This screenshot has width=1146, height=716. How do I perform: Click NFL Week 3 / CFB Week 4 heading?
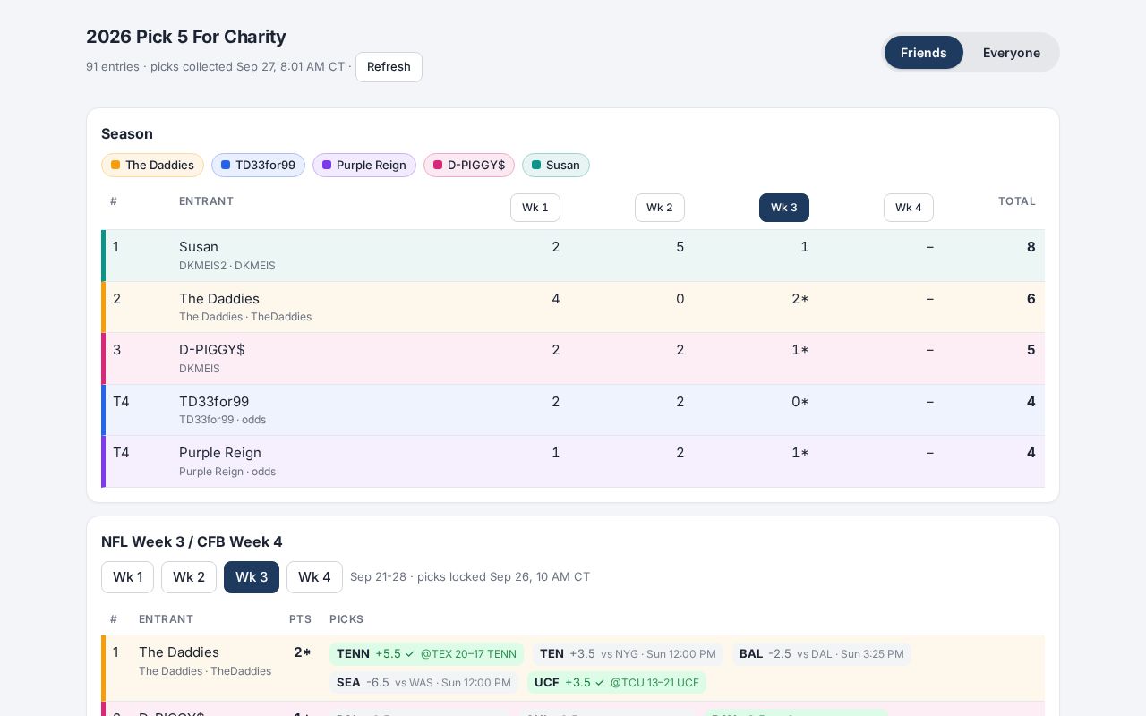click(x=192, y=541)
